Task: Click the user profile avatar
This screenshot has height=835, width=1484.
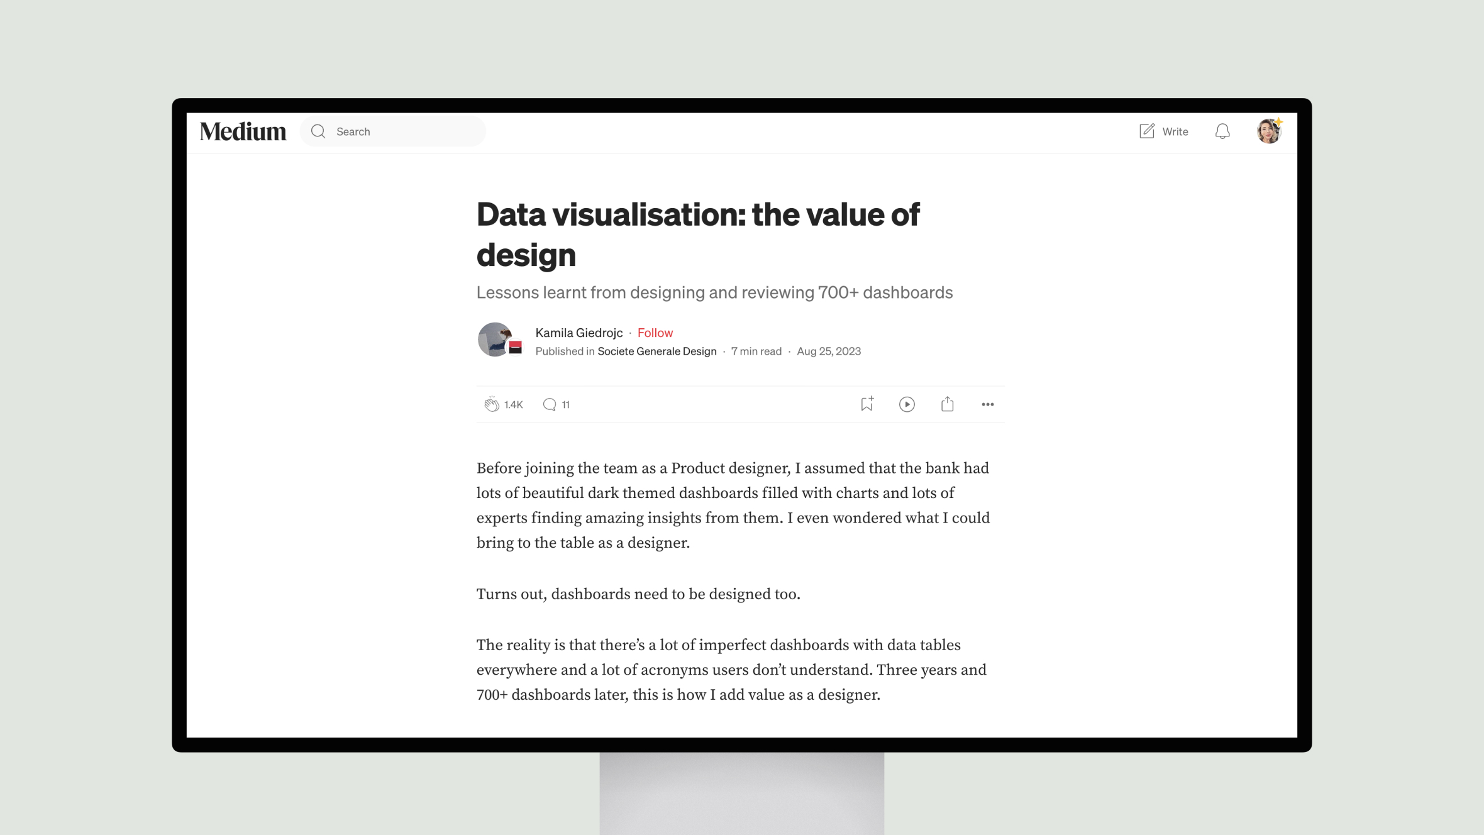Action: 1269,131
